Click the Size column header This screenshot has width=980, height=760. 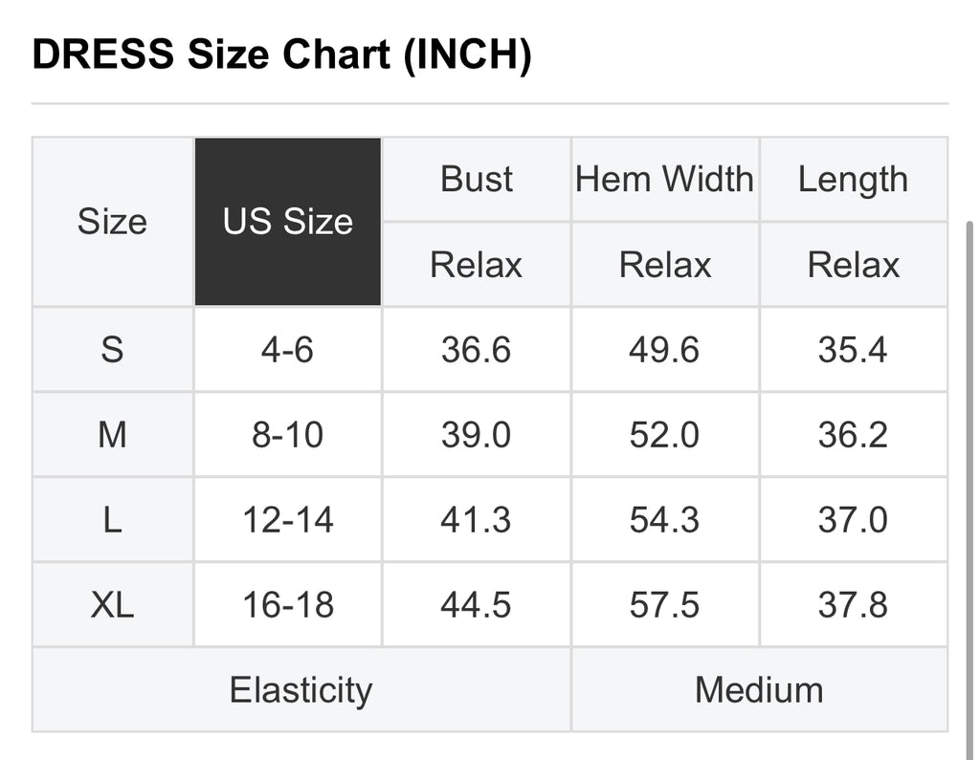point(113,222)
